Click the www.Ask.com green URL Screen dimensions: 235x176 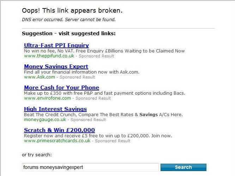[40, 77]
